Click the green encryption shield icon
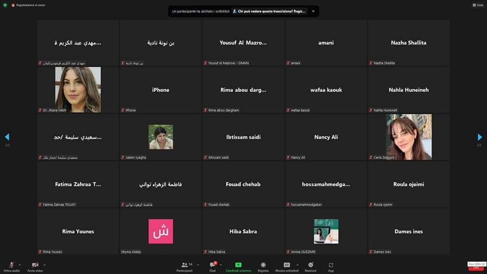This screenshot has width=487, height=274. coord(5,5)
